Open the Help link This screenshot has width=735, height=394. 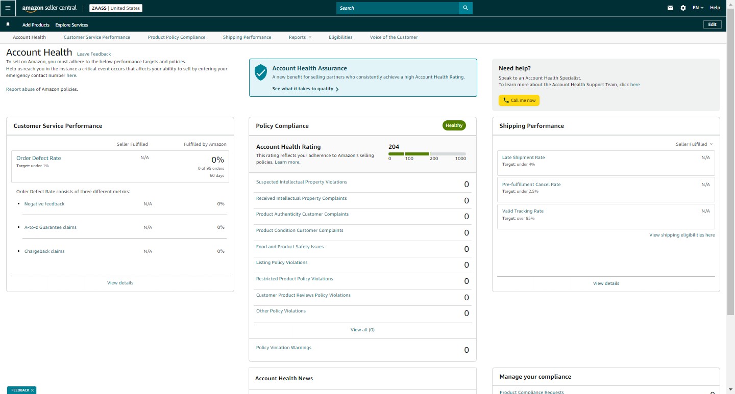(x=715, y=8)
